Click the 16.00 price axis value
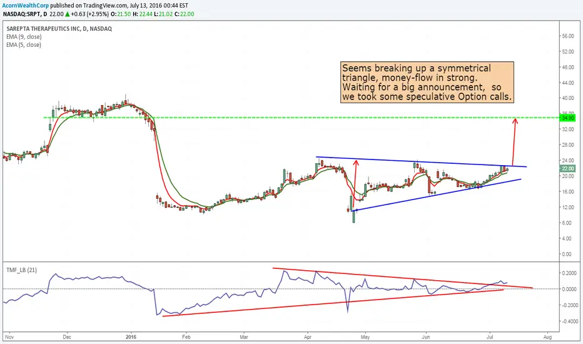Image resolution: width=583 pixels, height=344 pixels. click(568, 192)
